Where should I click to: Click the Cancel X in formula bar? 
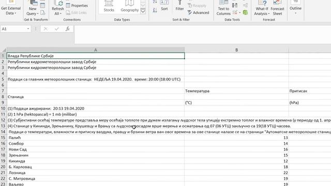[46, 29]
